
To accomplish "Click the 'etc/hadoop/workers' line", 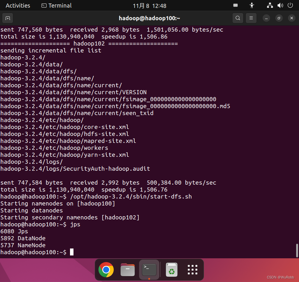I will pyautogui.click(x=54, y=148).
